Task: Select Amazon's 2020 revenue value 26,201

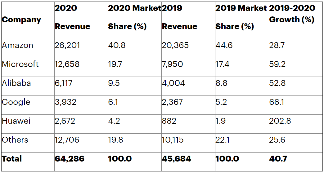Action: (x=67, y=45)
